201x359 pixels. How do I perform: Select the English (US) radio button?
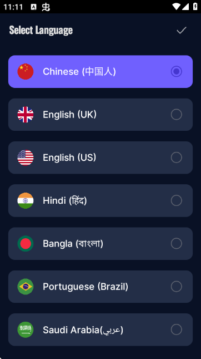pos(177,158)
